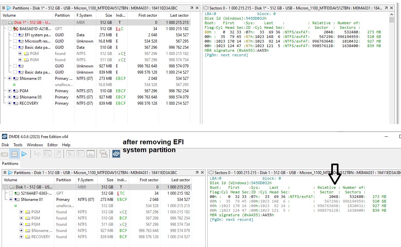
Task: Click the magnifier search toolbar icon
Action: [x=47, y=154]
